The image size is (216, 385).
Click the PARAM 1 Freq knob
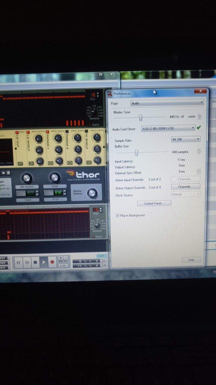[58, 138]
